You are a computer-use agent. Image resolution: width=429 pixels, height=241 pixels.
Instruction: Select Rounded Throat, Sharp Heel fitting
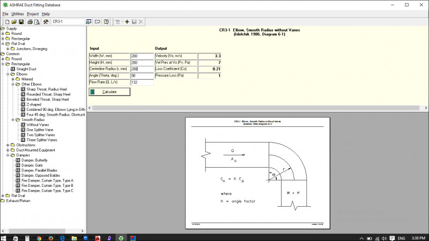point(48,94)
